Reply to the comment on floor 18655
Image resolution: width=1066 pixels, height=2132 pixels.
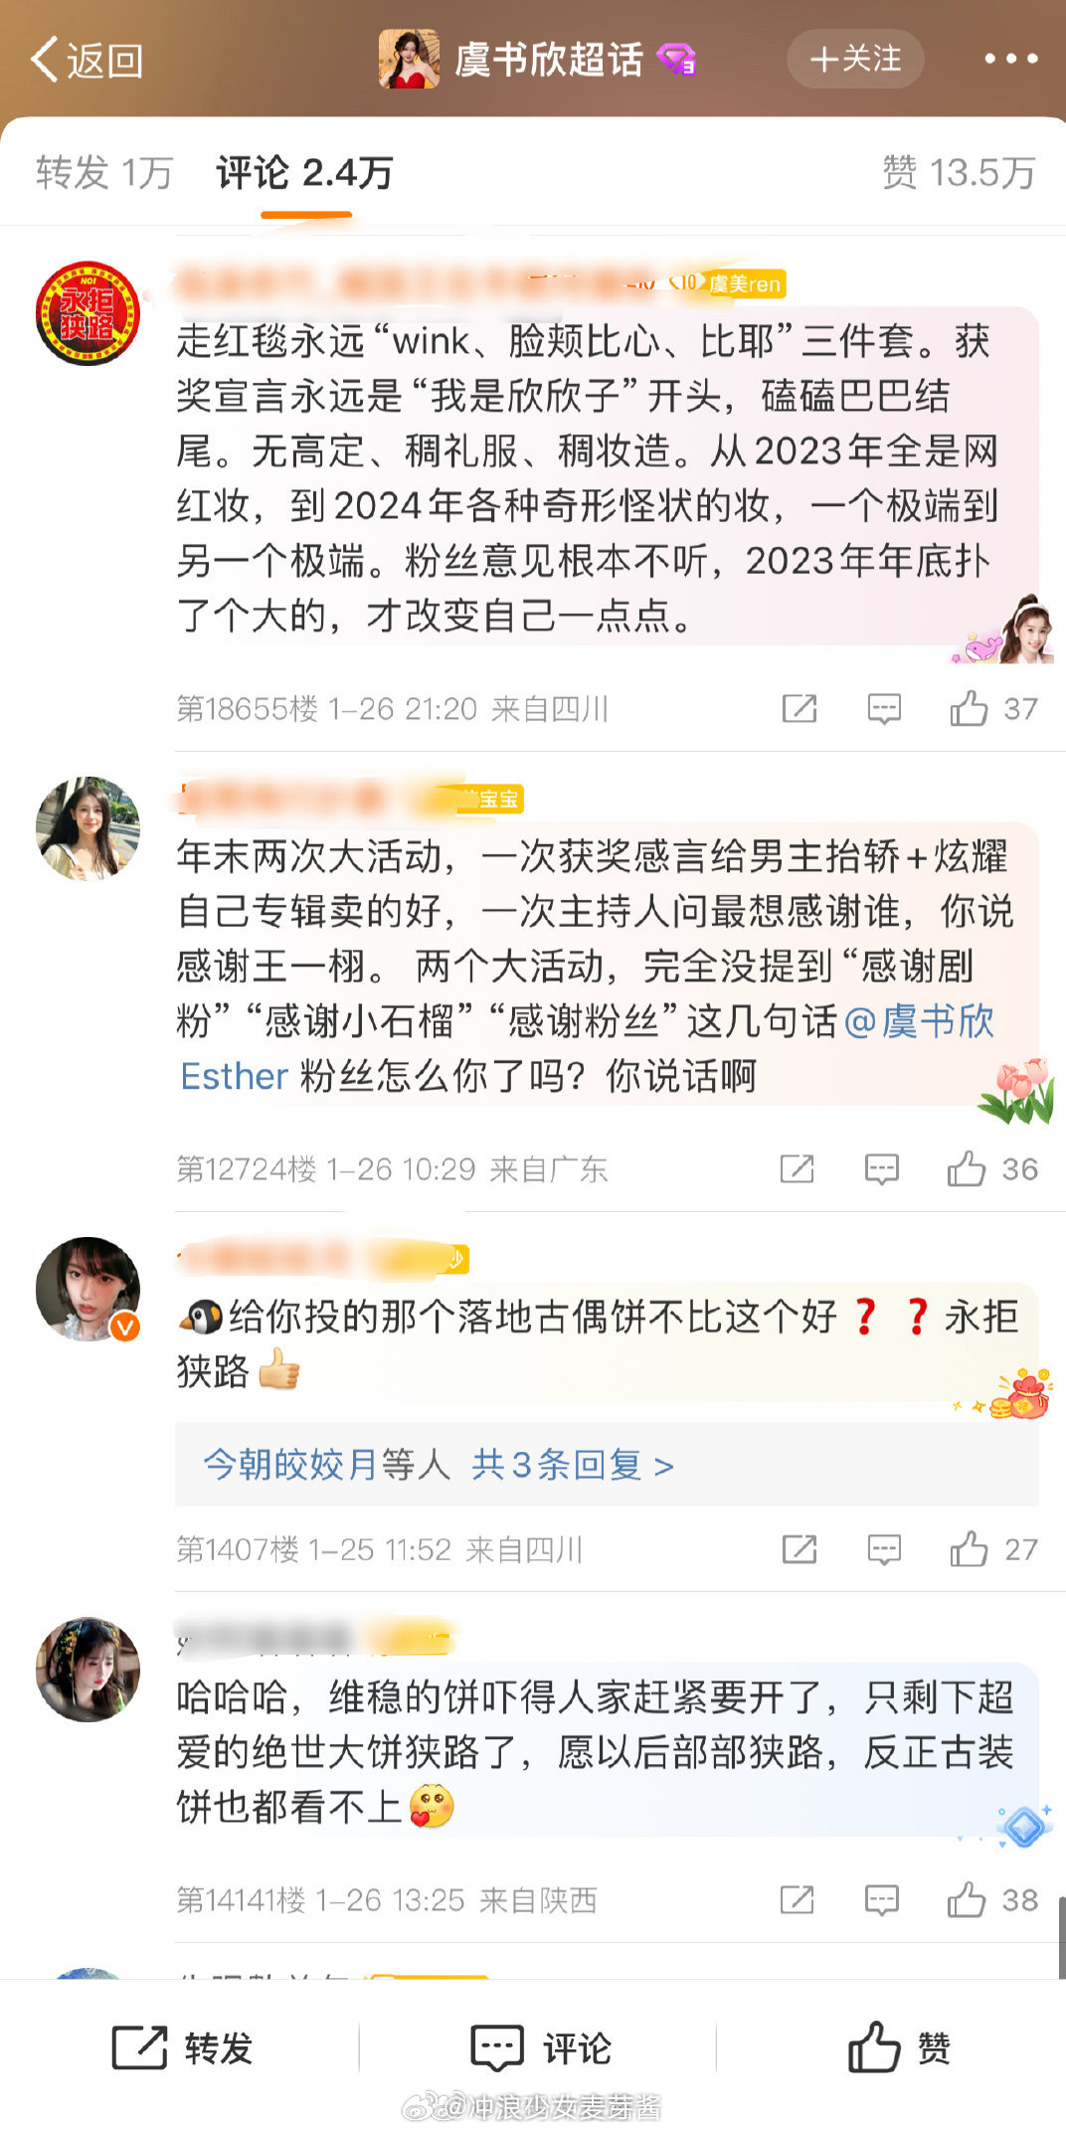[884, 709]
